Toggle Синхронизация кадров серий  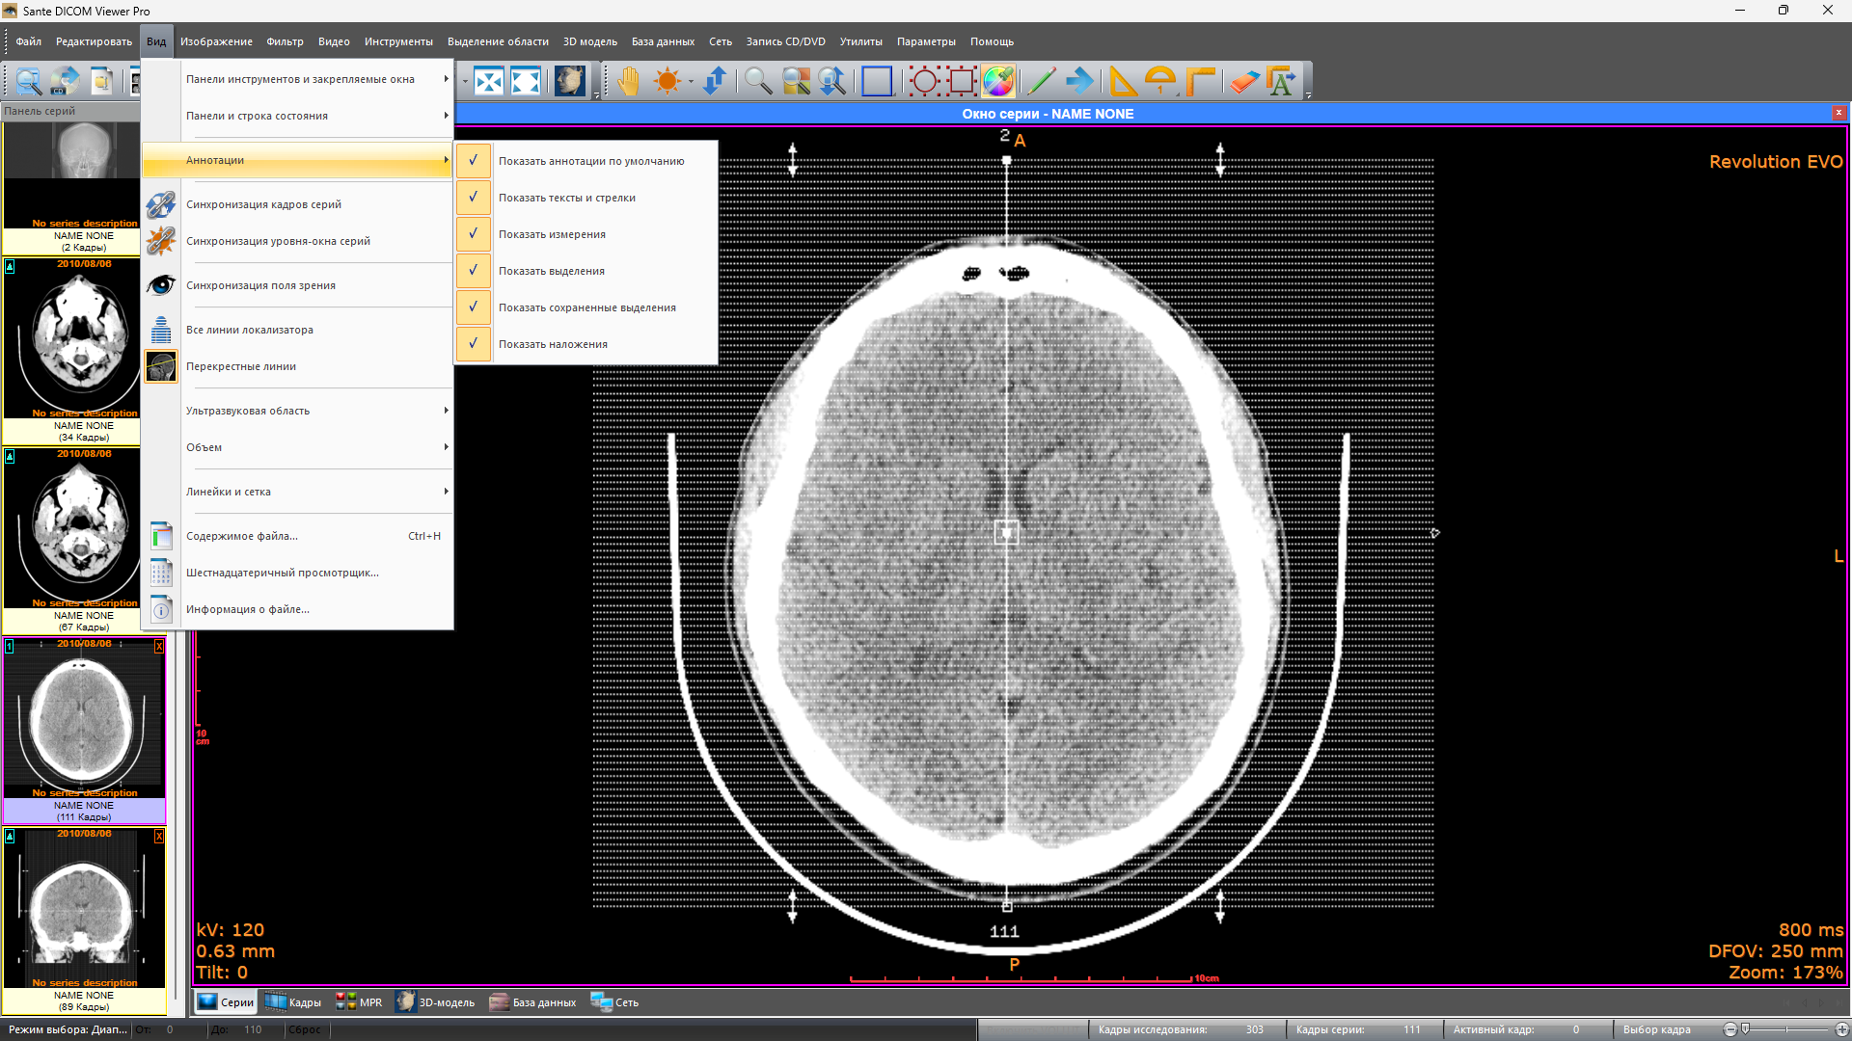[298, 204]
